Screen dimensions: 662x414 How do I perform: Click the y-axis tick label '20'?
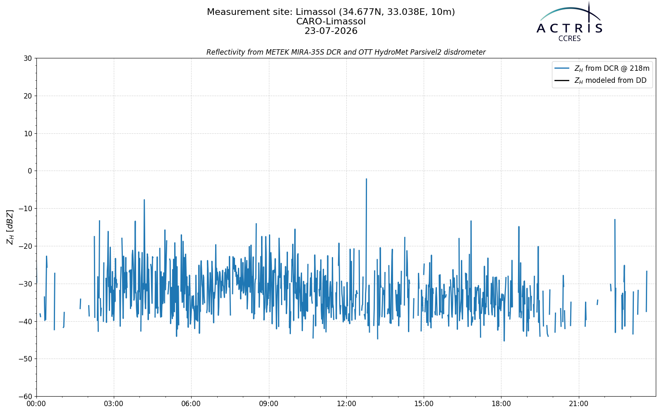pos(28,96)
